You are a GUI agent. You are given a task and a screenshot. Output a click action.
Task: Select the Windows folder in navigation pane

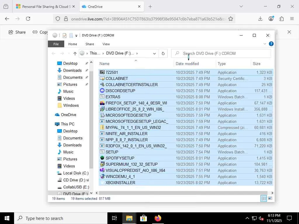pyautogui.click(x=68, y=105)
